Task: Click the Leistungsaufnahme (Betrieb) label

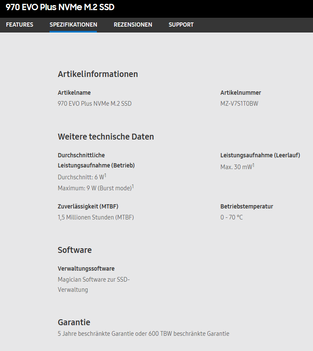Action: (x=96, y=165)
